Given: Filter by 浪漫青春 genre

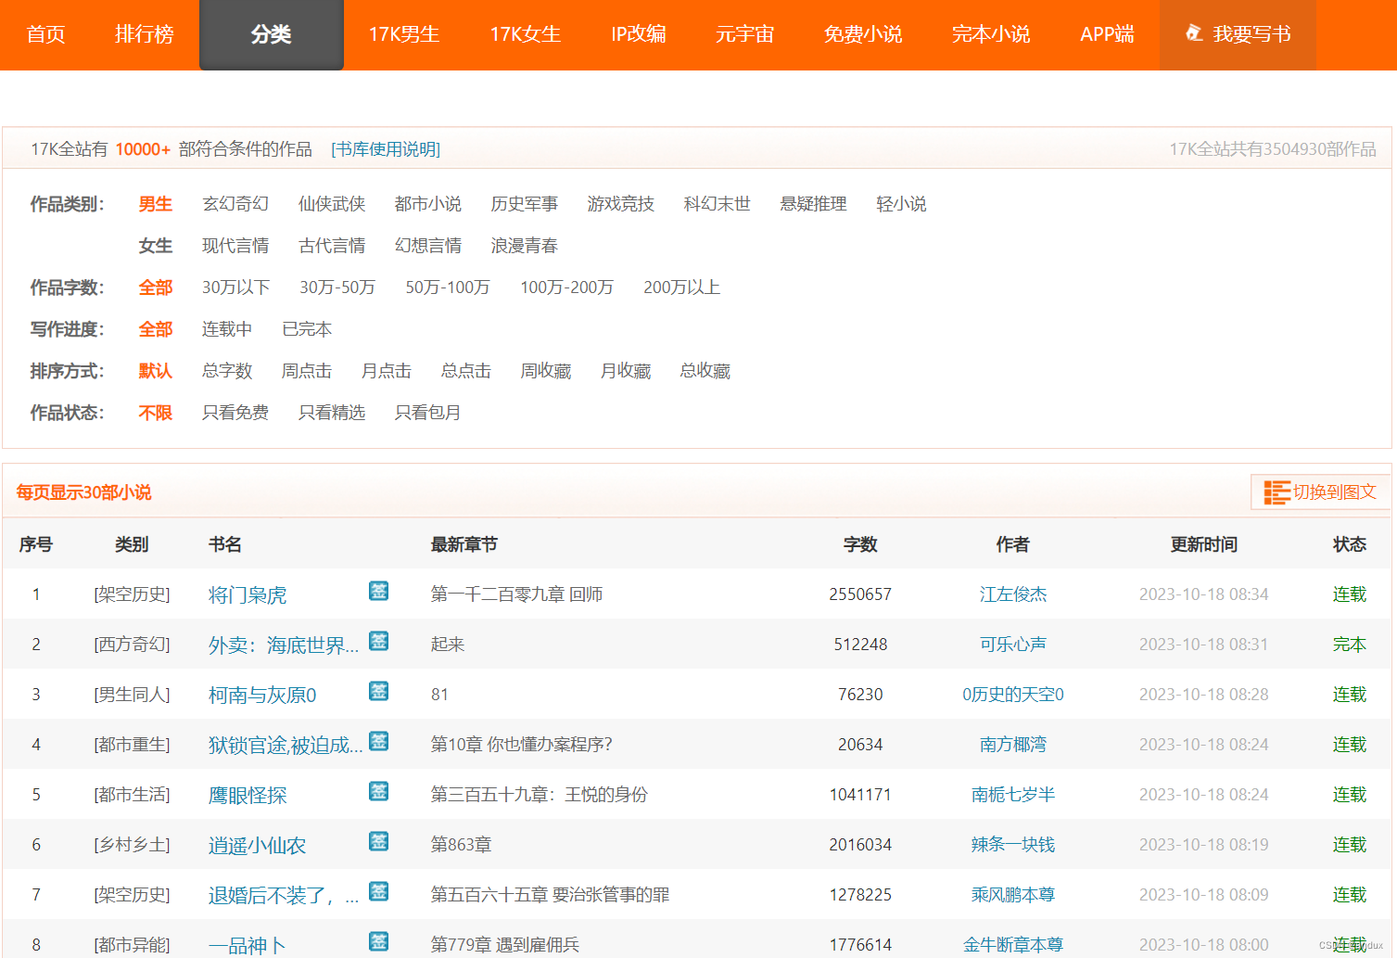Looking at the screenshot, I should point(525,246).
